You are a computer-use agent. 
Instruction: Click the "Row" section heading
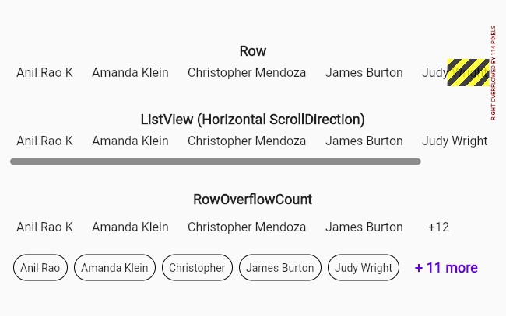[252, 51]
